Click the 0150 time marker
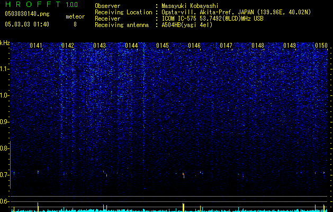 [321, 46]
